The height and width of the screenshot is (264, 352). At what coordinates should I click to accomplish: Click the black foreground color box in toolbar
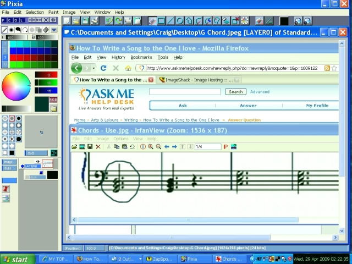pos(284,21)
